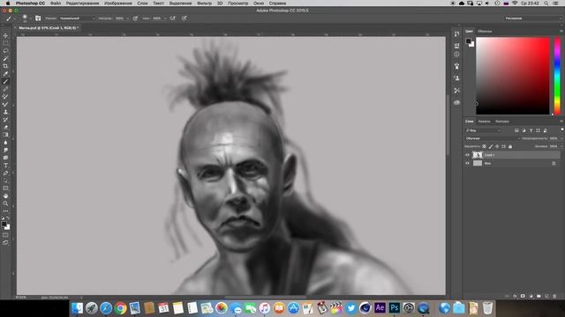Lock all layer attributes

click(510, 147)
